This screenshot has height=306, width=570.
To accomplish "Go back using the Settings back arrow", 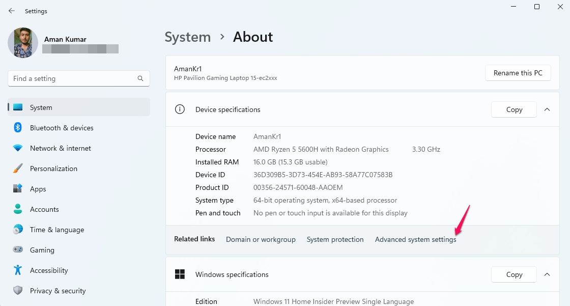I will click(x=12, y=11).
